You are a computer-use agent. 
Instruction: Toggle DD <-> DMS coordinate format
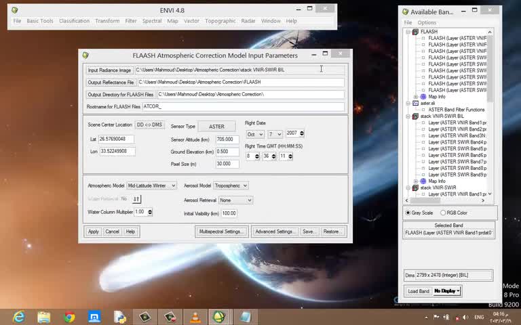pyautogui.click(x=149, y=125)
